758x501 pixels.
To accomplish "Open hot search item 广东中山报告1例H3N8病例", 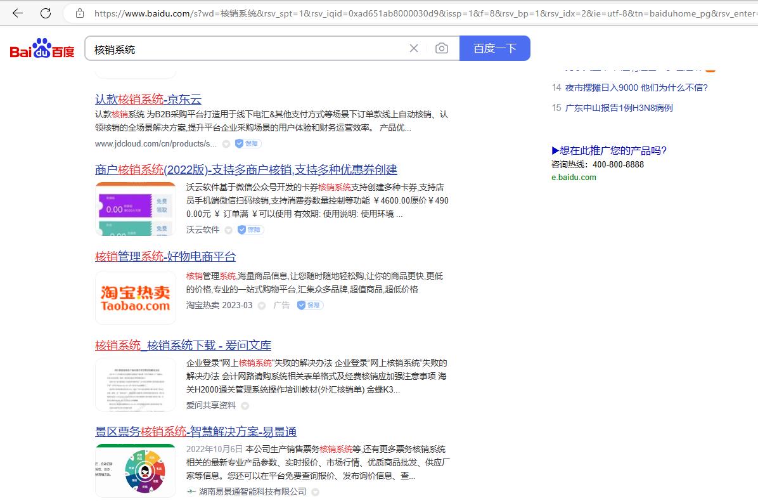I will point(619,108).
